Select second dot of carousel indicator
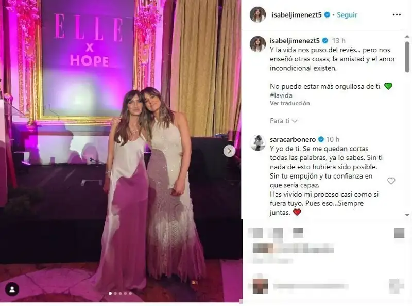The image size is (412, 306). [x=115, y=294]
